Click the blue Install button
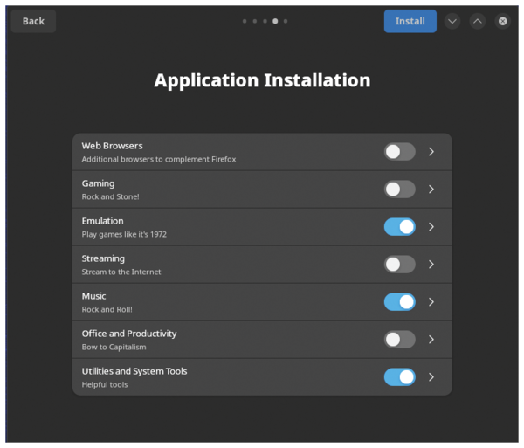This screenshot has height=448, width=524. 410,21
